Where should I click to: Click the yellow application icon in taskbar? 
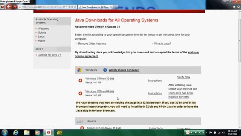click(x=59, y=133)
